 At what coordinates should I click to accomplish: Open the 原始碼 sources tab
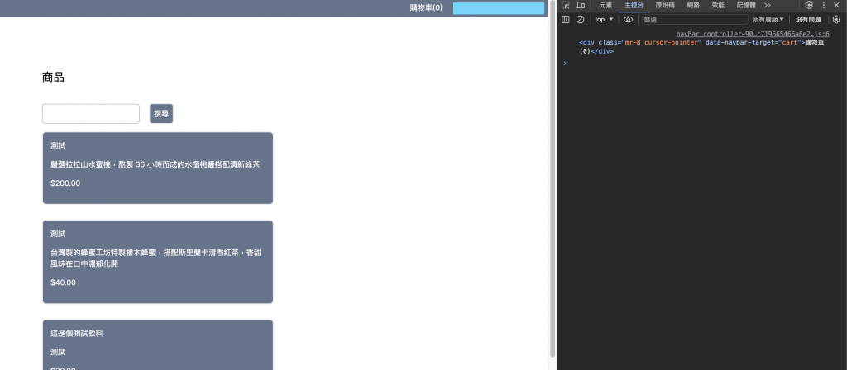(x=665, y=6)
